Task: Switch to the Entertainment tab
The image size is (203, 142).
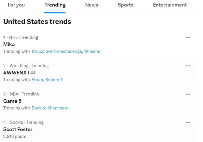Action: click(x=170, y=5)
